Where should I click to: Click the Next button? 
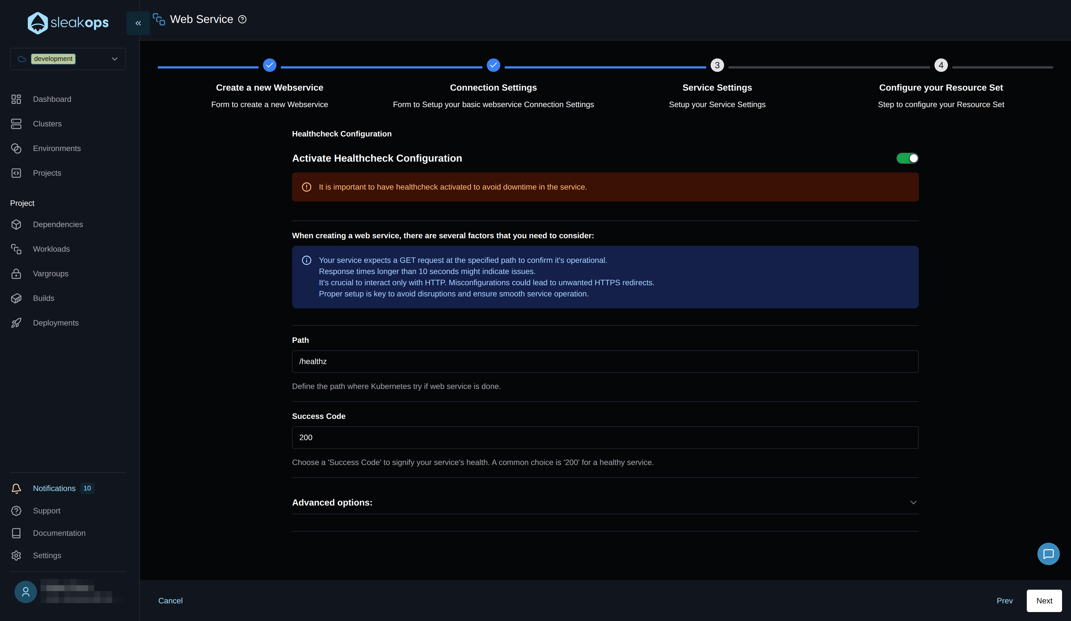click(1044, 601)
